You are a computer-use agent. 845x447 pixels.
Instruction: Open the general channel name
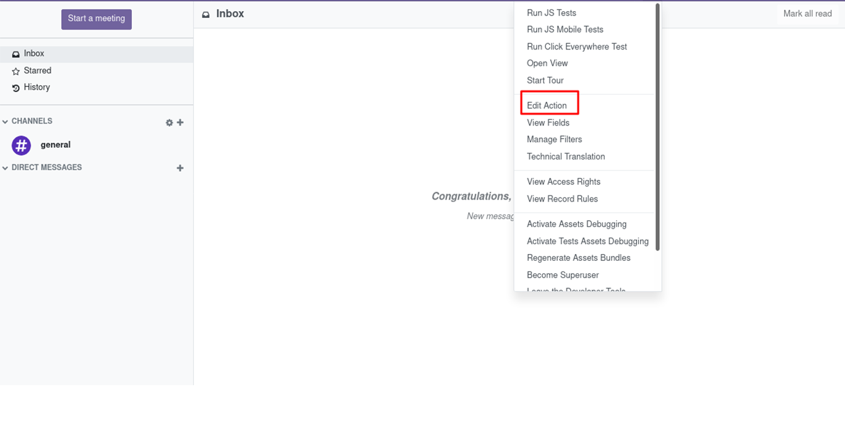[x=56, y=145]
